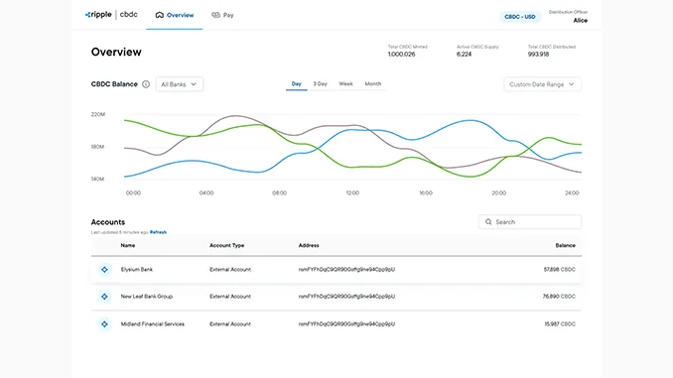Click the Elysium Bank diamond icon
The height and width of the screenshot is (378, 673).
pos(104,270)
